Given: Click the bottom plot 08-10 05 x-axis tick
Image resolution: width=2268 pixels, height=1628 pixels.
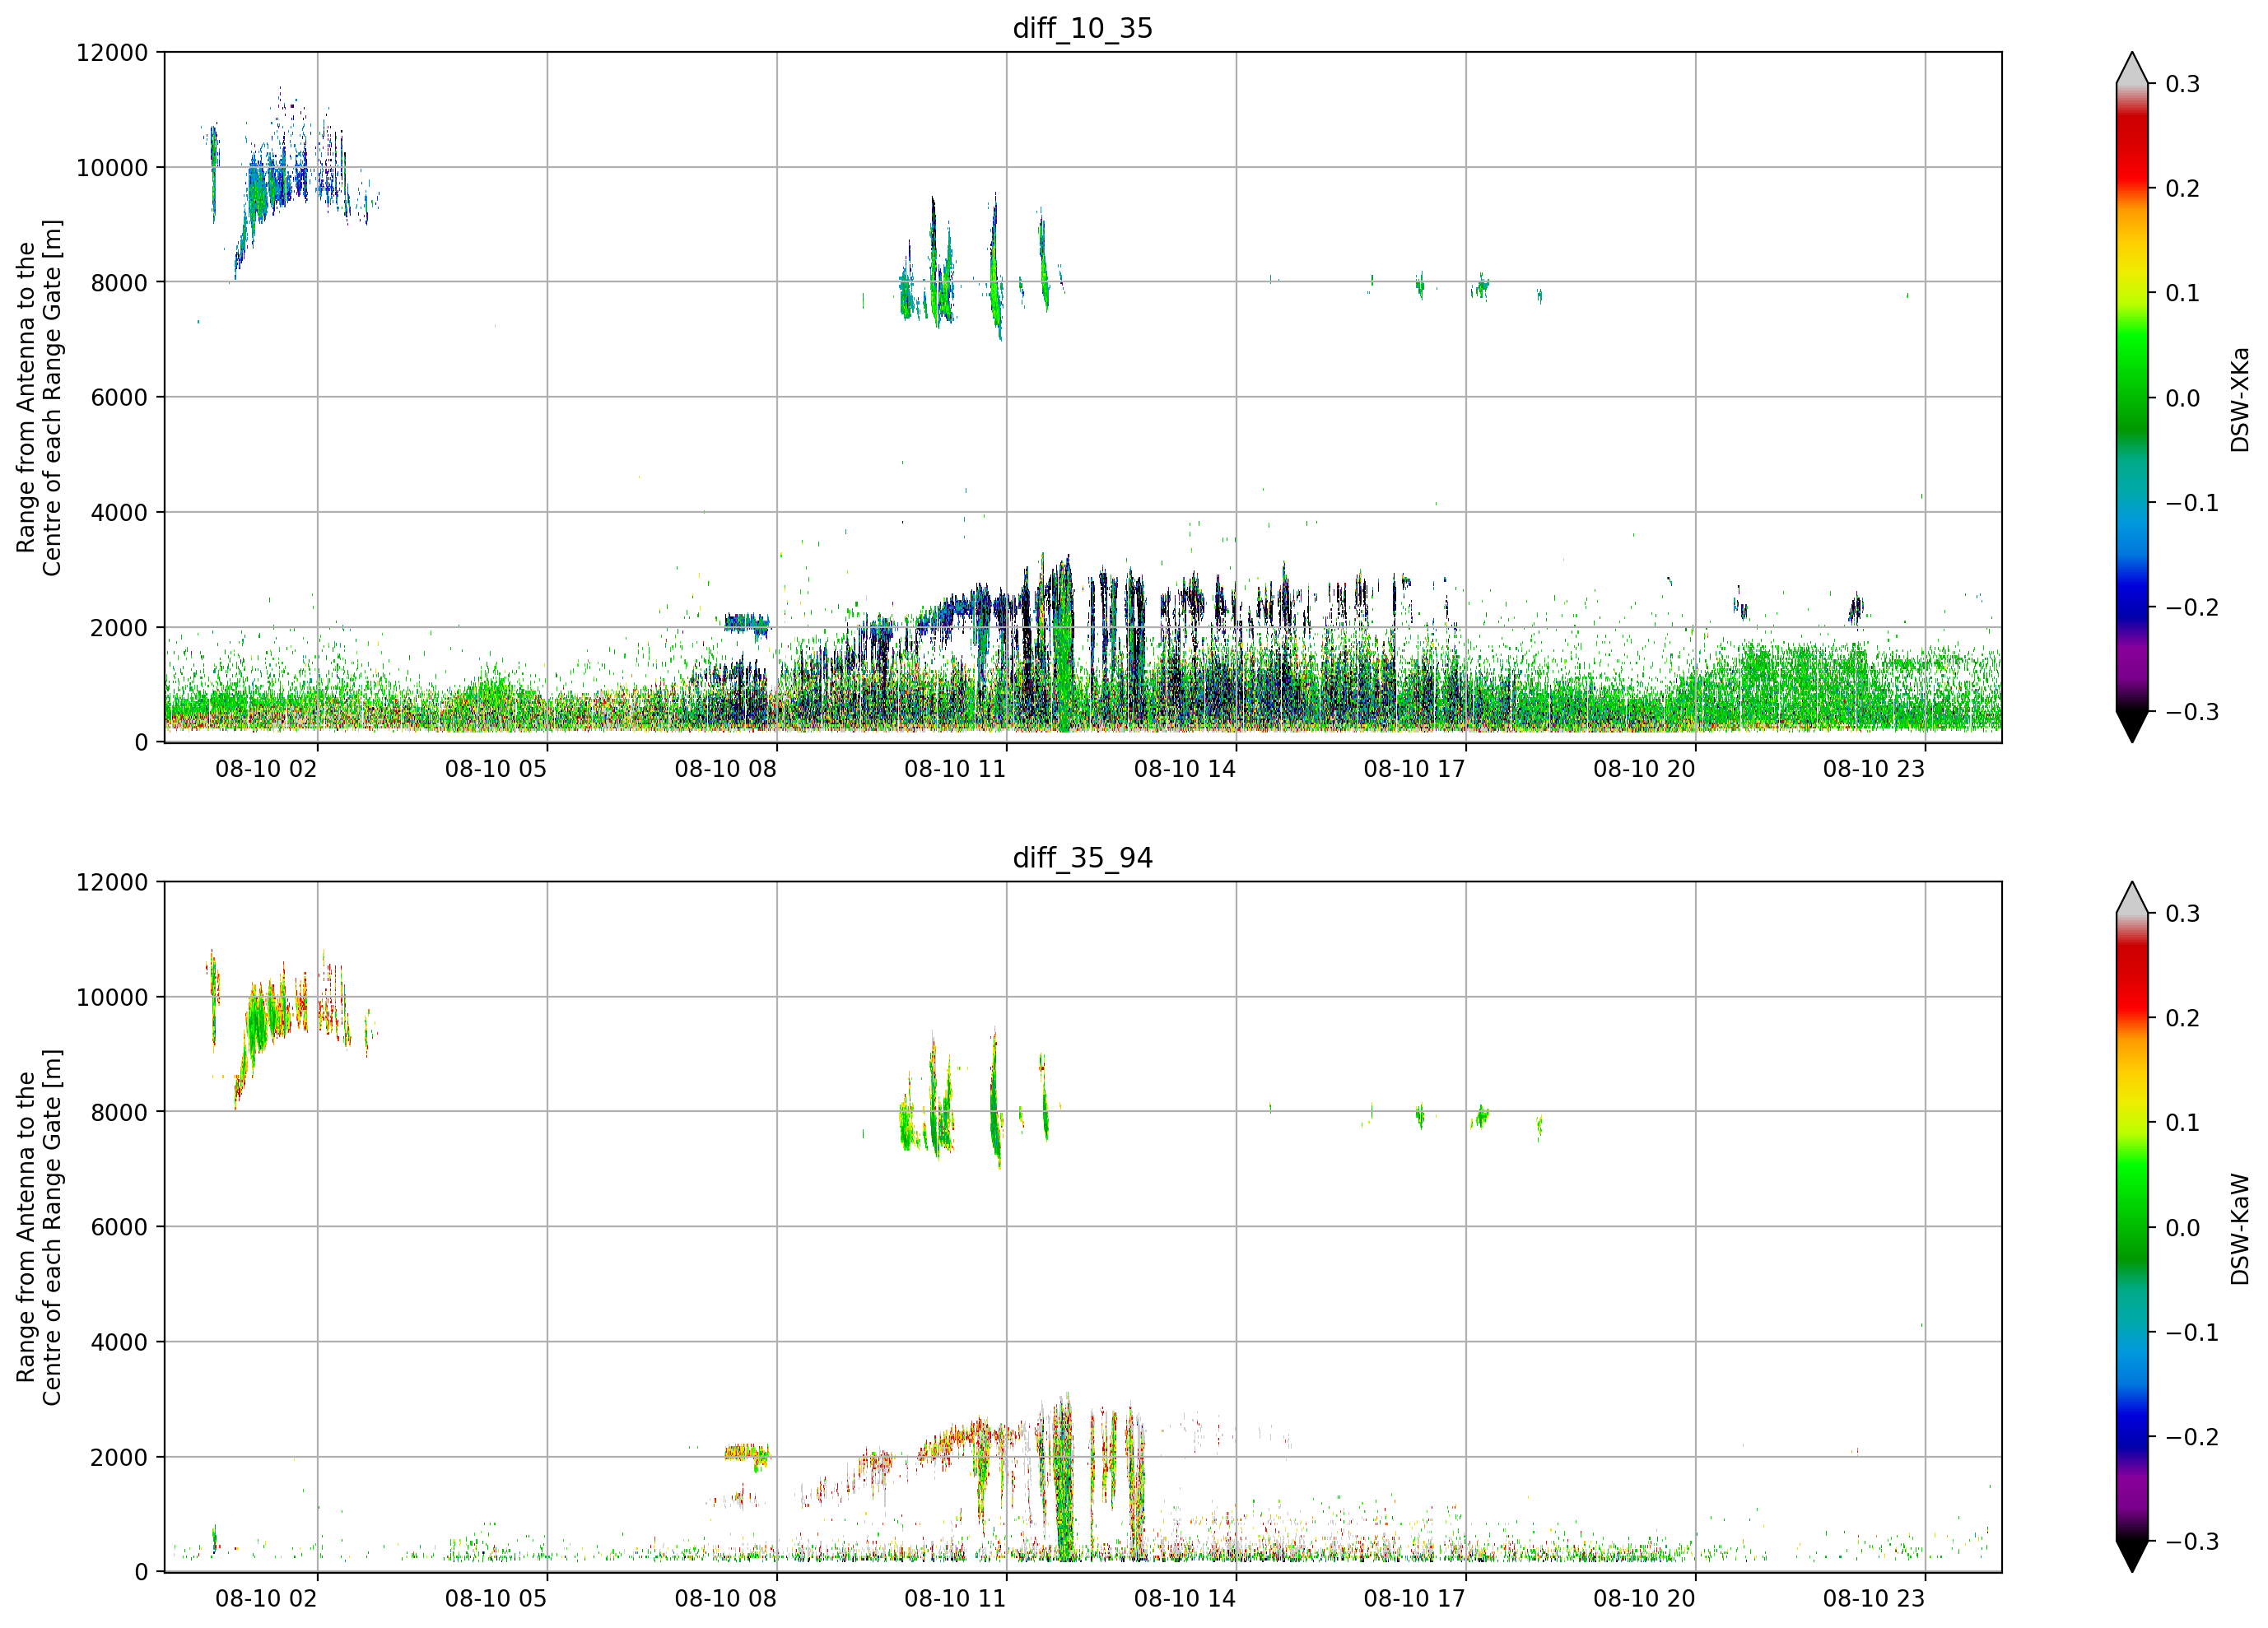Looking at the screenshot, I should tap(496, 1599).
